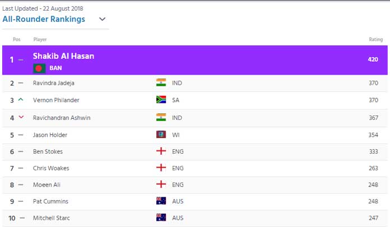Image resolution: width=390 pixels, height=227 pixels.
Task: Click India flag beside Ravindra Jadeja
Action: (161, 82)
